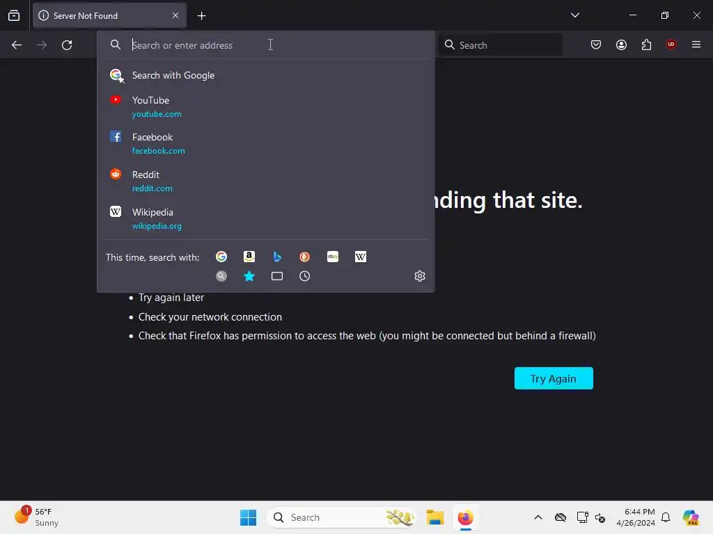Search open tabs with tab icon
This screenshot has width=713, height=534.
pos(277,276)
